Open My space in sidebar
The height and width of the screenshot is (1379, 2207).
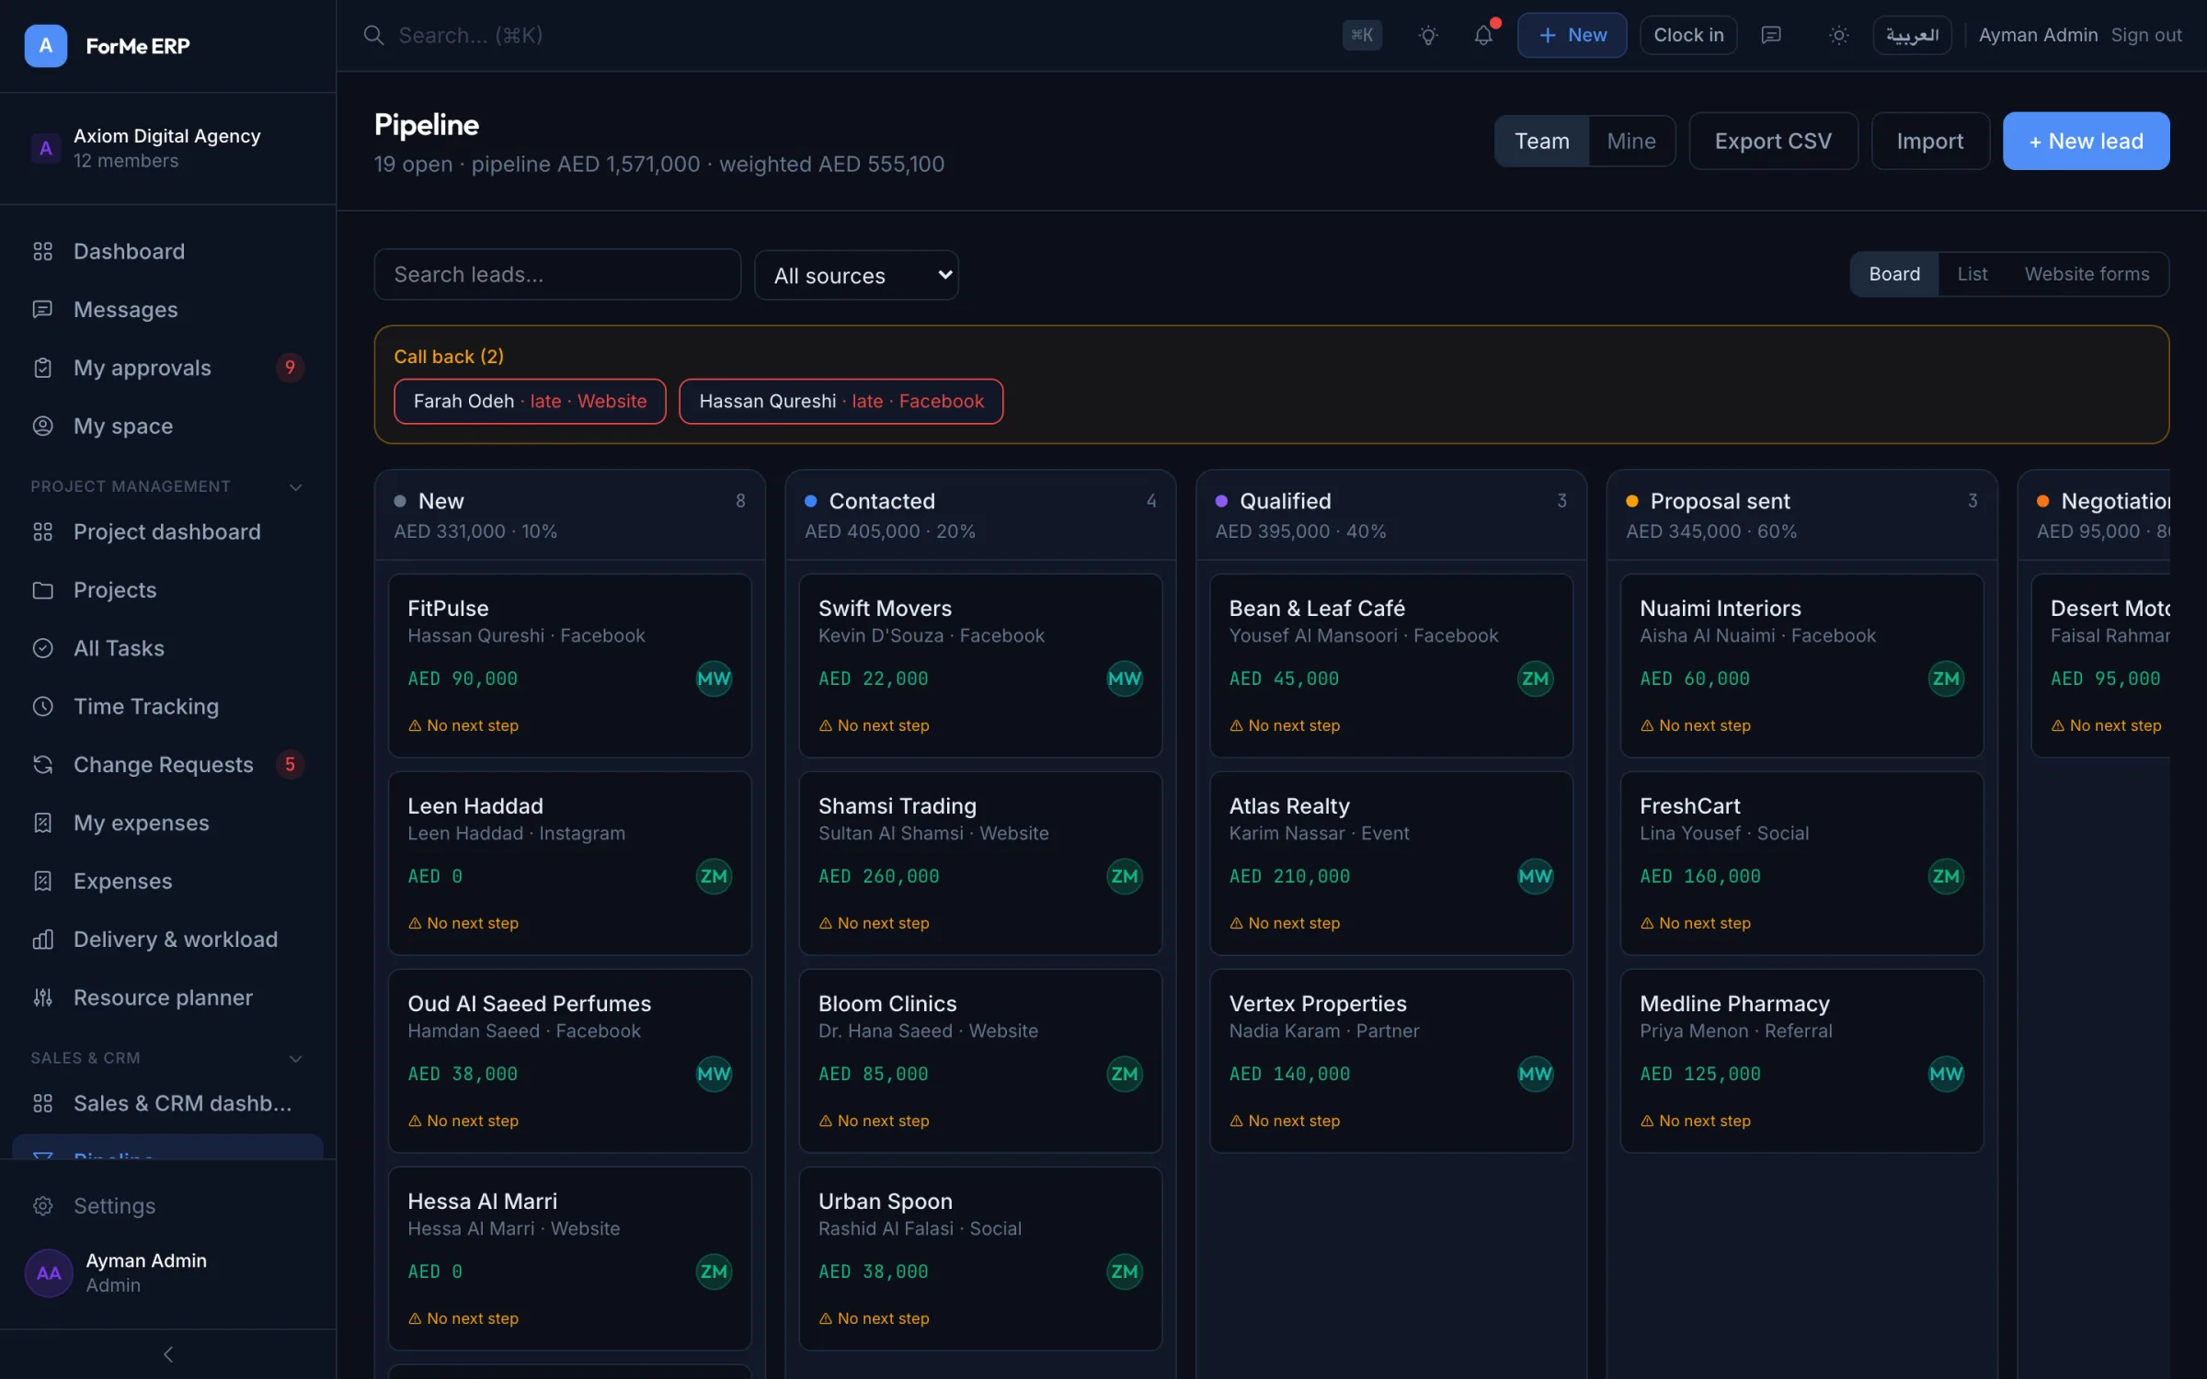(x=167, y=426)
